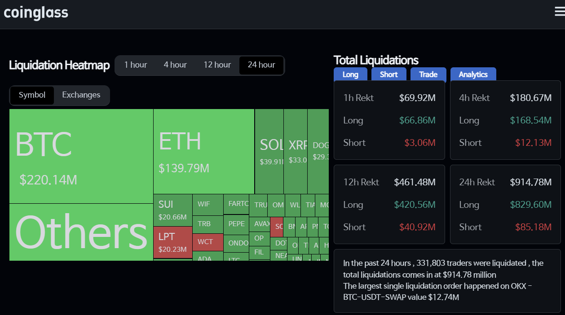Open the Analytics tab
The width and height of the screenshot is (565, 315).
473,74
